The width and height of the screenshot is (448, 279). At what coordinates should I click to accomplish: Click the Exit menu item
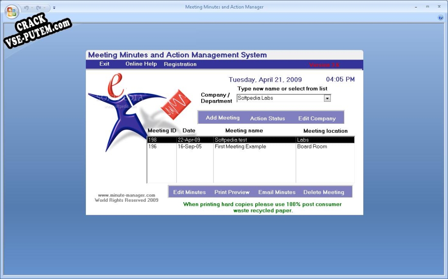(x=104, y=64)
